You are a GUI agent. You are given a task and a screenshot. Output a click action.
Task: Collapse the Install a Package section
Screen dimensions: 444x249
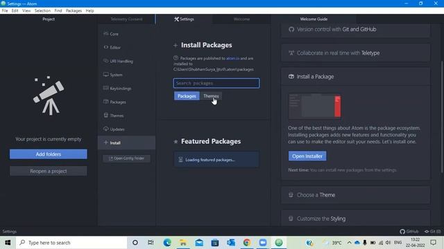(356, 77)
